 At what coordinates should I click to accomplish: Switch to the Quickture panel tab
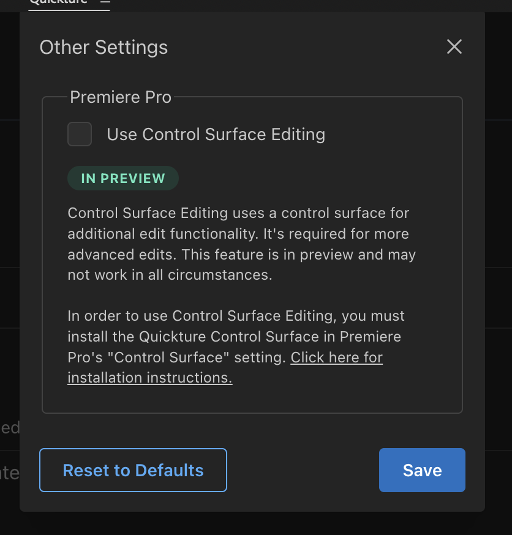[58, 2]
